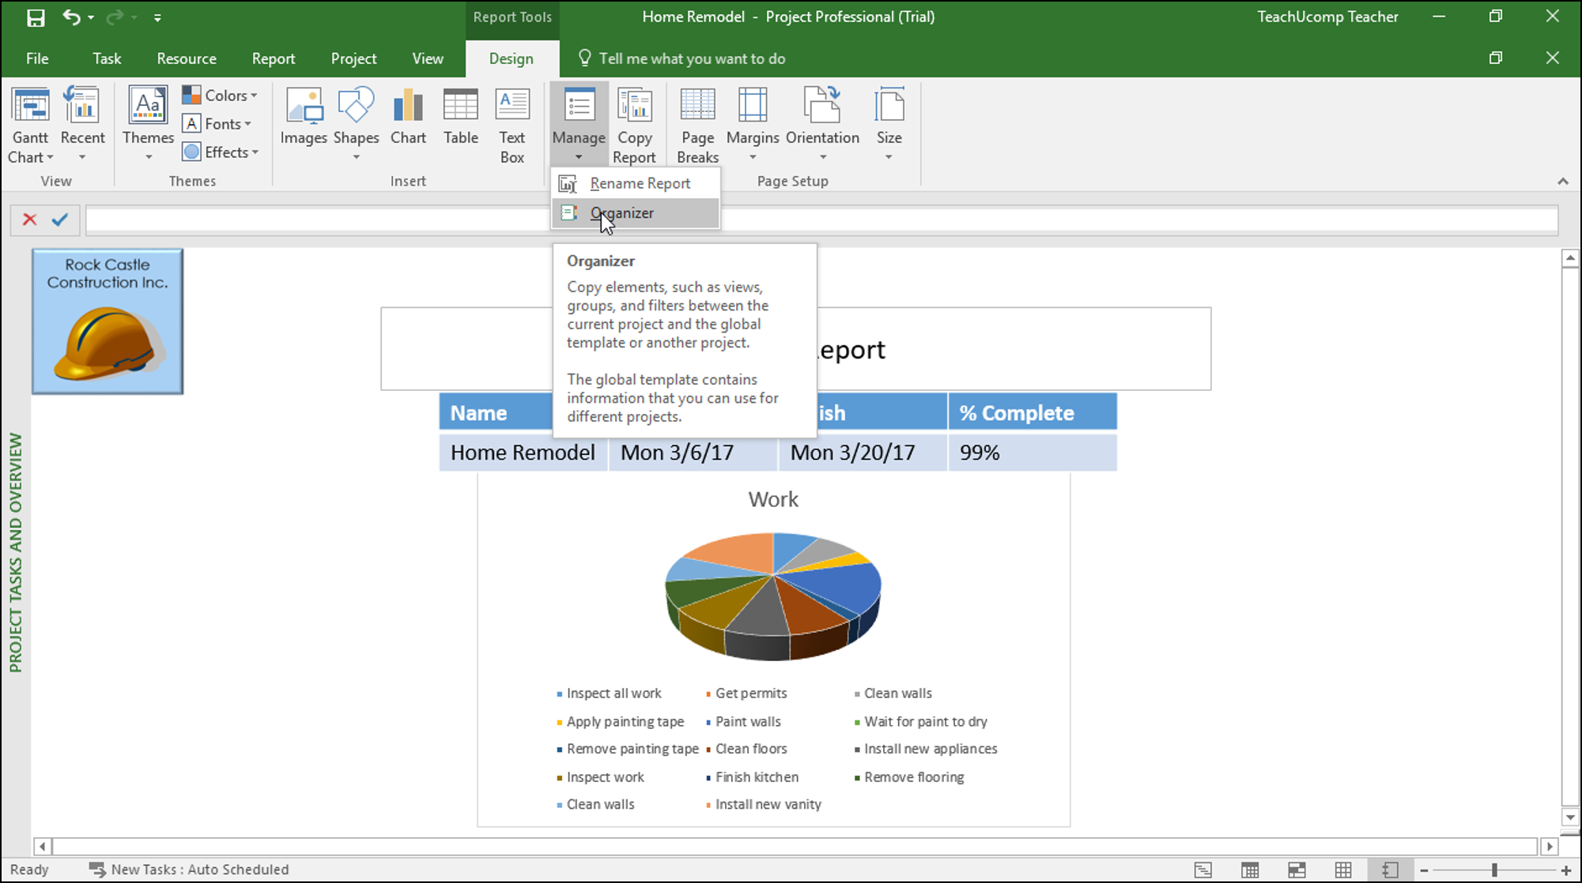Adjust the zoom slider handle

[x=1494, y=870]
